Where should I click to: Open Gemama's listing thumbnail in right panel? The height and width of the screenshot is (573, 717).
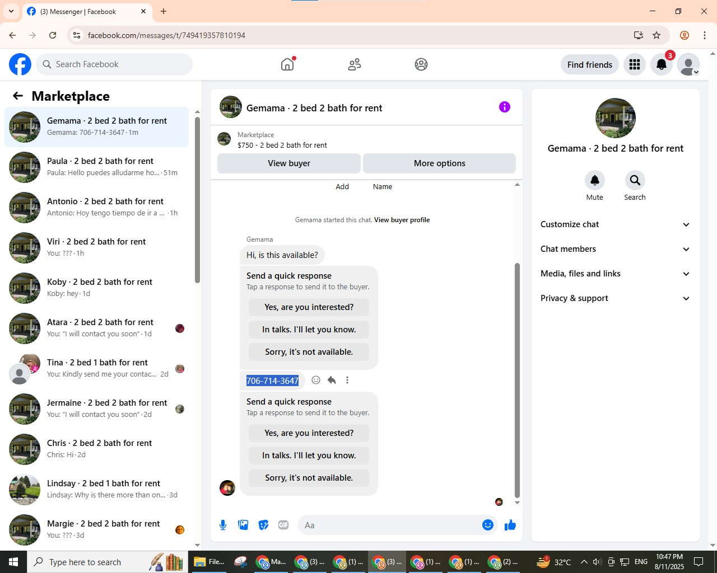[616, 118]
